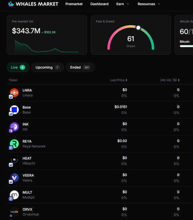Click the Linera subtitle text
Screen dimensions: 193x220
point(28,95)
